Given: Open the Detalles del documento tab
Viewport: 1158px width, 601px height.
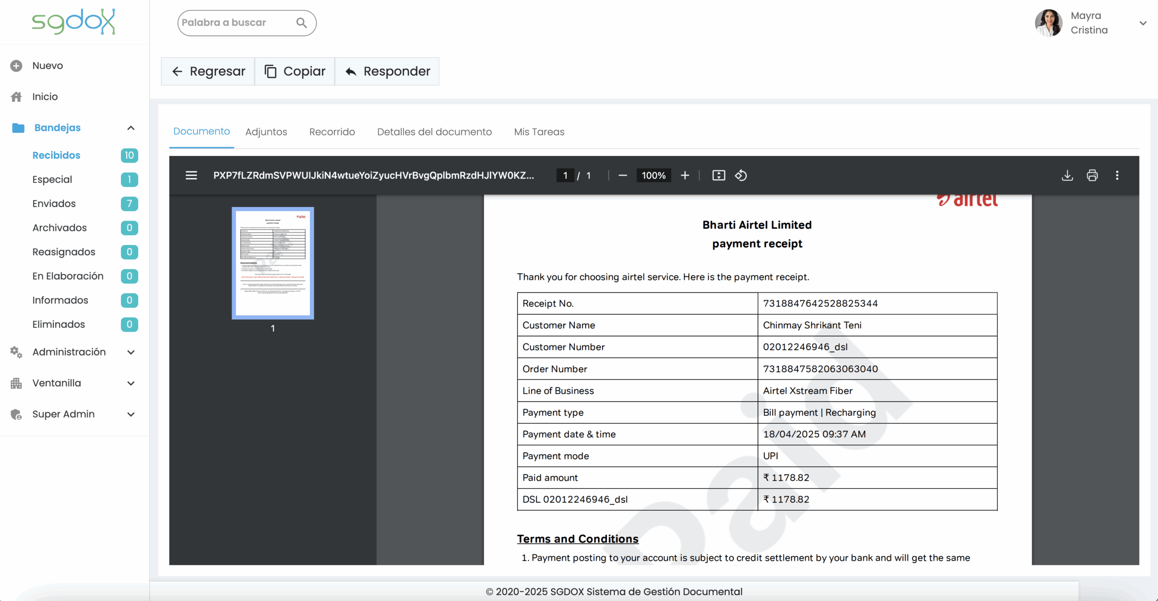Looking at the screenshot, I should point(434,132).
